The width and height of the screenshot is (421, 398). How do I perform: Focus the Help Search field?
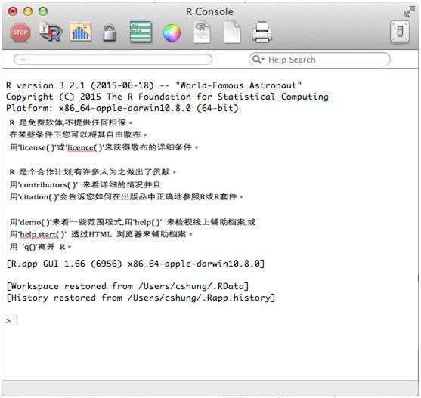point(320,59)
